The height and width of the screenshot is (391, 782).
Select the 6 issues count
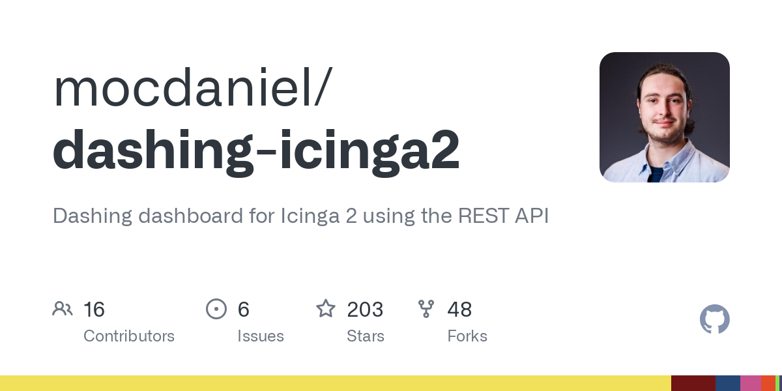click(x=244, y=309)
